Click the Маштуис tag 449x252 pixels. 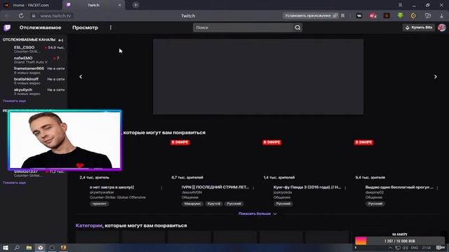pyautogui.click(x=192, y=204)
